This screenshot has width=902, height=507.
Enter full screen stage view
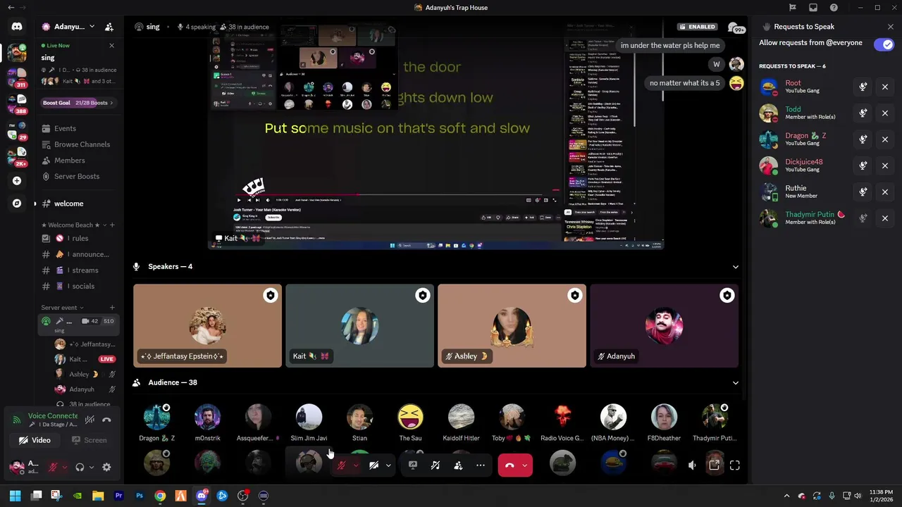(x=735, y=465)
